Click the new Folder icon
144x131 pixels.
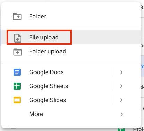[x=17, y=16]
